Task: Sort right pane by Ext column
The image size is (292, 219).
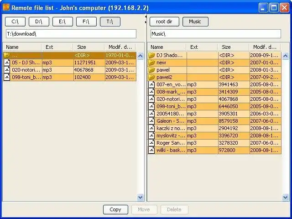Action: click(x=202, y=47)
